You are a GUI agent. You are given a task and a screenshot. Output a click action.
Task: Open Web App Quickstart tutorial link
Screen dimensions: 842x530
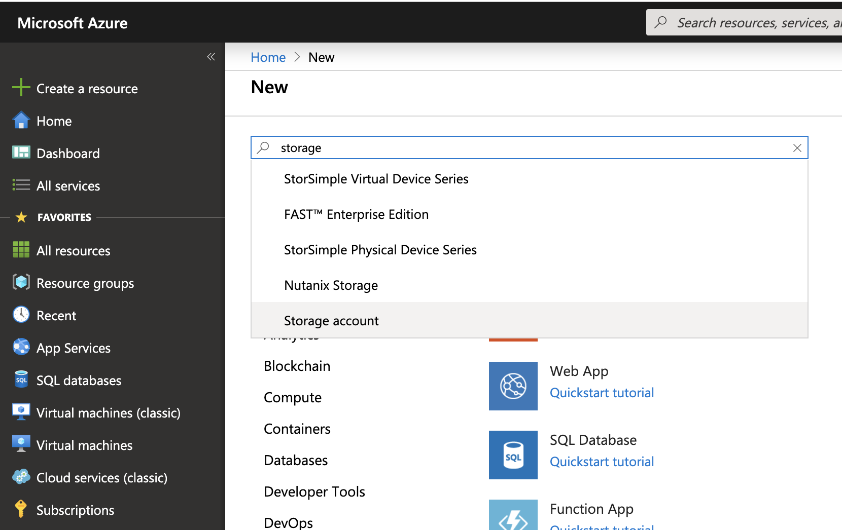pyautogui.click(x=602, y=393)
